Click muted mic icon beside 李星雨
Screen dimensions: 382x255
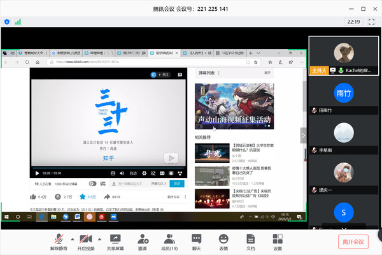tap(315, 150)
